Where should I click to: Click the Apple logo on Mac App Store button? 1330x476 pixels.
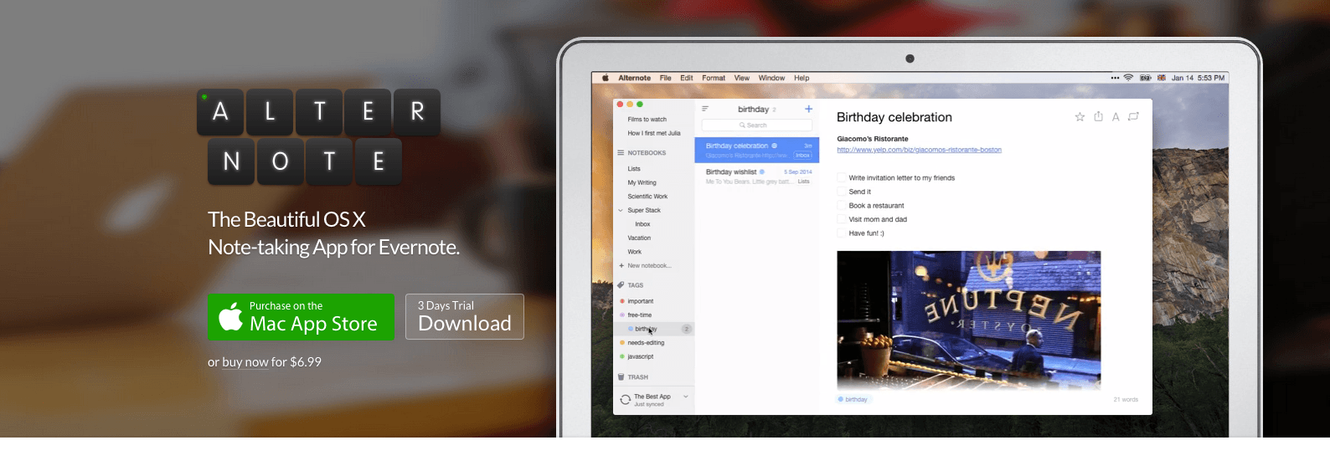coord(230,316)
